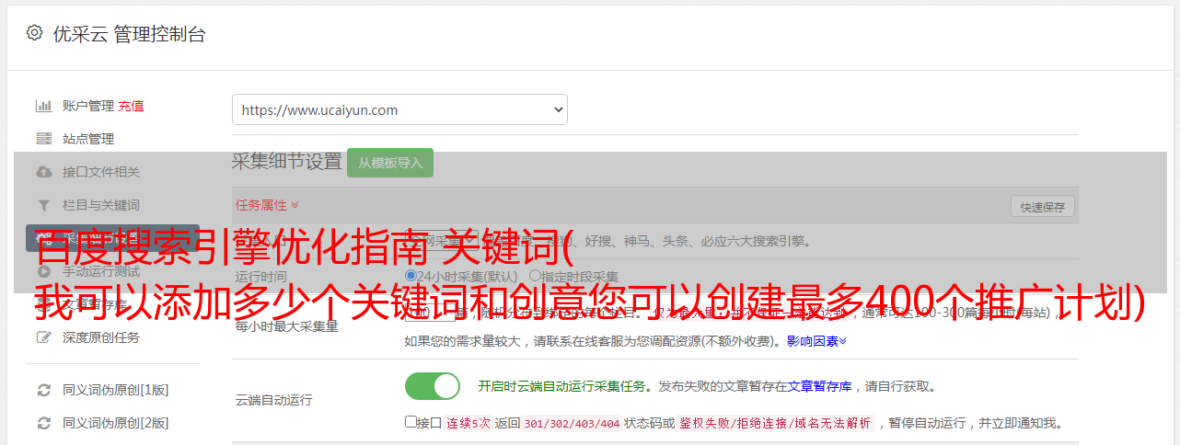Open the https://www.ucaiyun.com site dropdown
This screenshot has height=445, width=1180.
click(399, 109)
